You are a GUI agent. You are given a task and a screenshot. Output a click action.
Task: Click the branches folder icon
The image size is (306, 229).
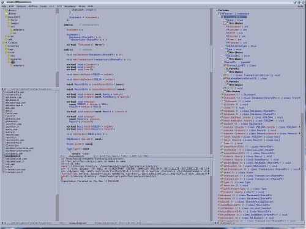point(6,46)
